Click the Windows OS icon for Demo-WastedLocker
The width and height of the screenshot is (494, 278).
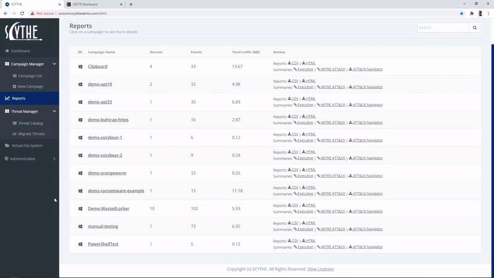pyautogui.click(x=80, y=209)
